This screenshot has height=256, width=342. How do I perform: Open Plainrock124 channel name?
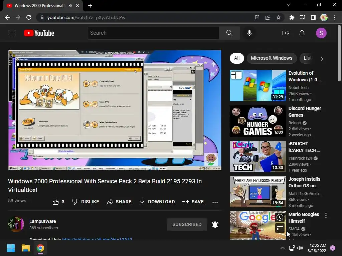(x=300, y=158)
